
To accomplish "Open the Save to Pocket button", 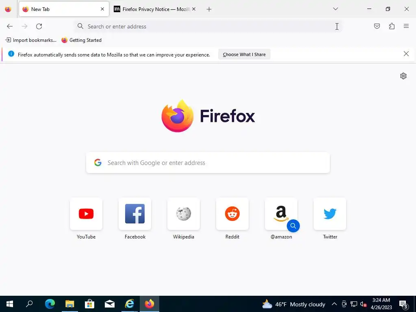I will pyautogui.click(x=377, y=26).
